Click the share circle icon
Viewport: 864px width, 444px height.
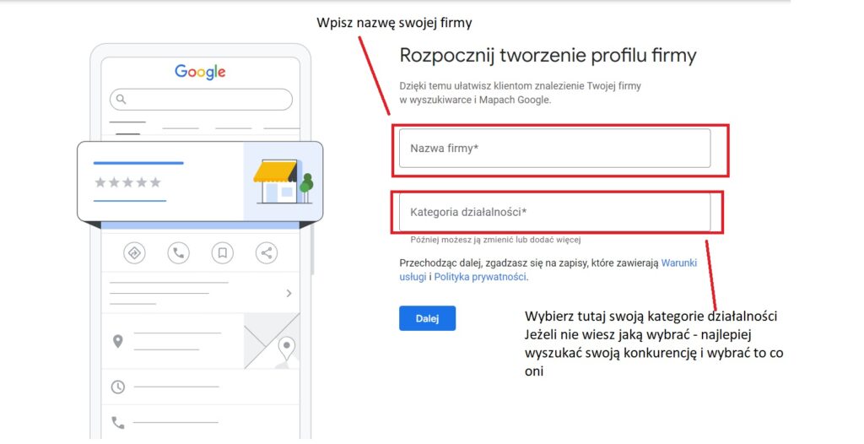tap(267, 253)
